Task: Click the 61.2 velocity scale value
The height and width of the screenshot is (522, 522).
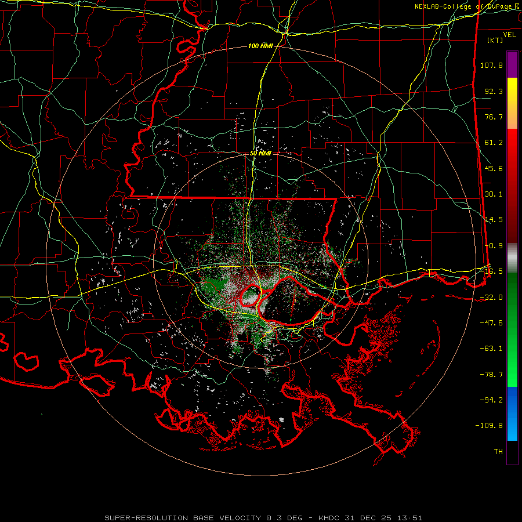Action: pyautogui.click(x=494, y=143)
